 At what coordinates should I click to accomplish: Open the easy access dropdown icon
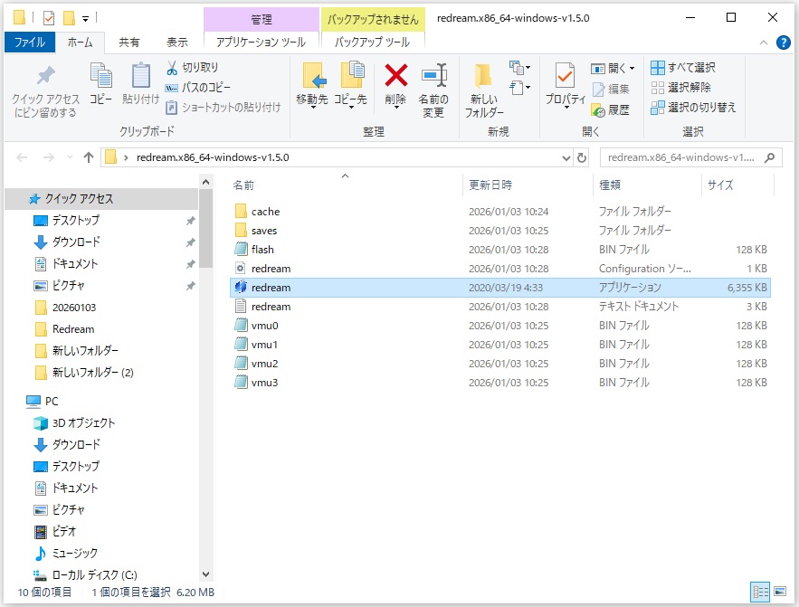coord(519,88)
